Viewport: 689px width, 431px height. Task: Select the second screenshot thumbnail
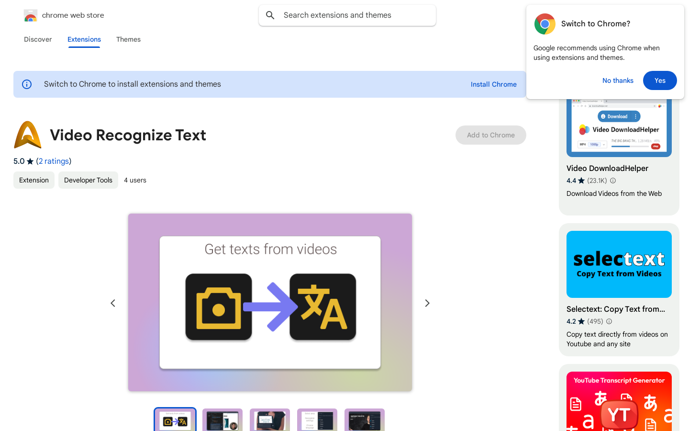[x=222, y=420]
